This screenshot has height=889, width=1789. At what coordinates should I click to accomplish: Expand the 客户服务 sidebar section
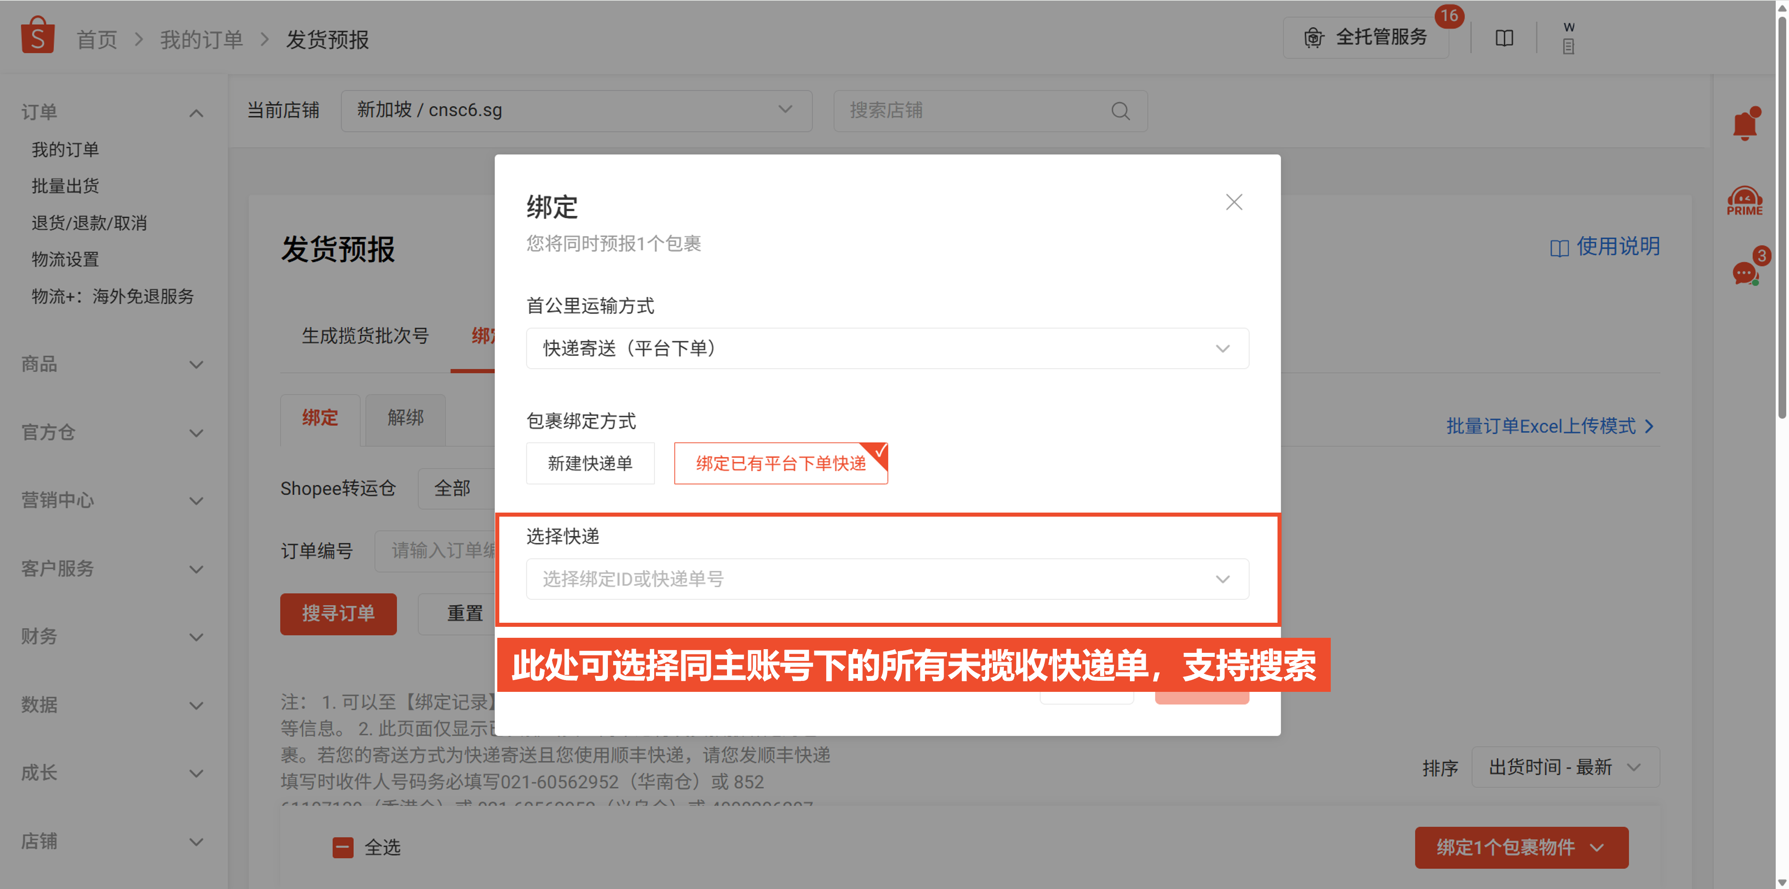[x=196, y=569]
